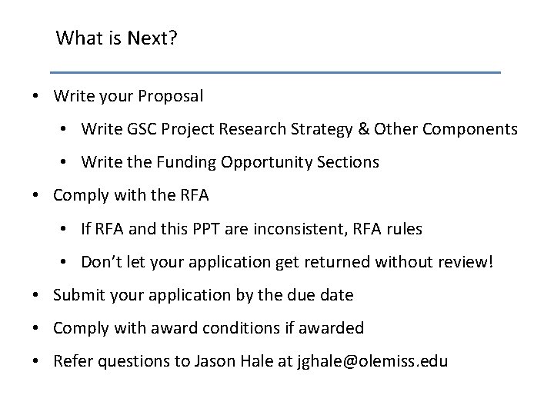Click the word 'PPT' in the RFA sub-bullet

[x=206, y=229]
